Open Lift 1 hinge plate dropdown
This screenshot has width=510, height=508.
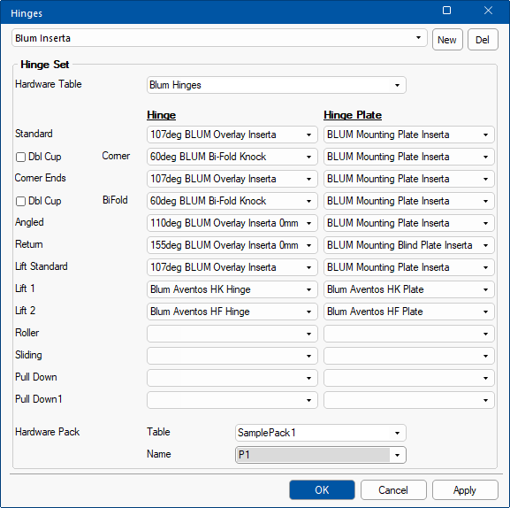(x=409, y=289)
